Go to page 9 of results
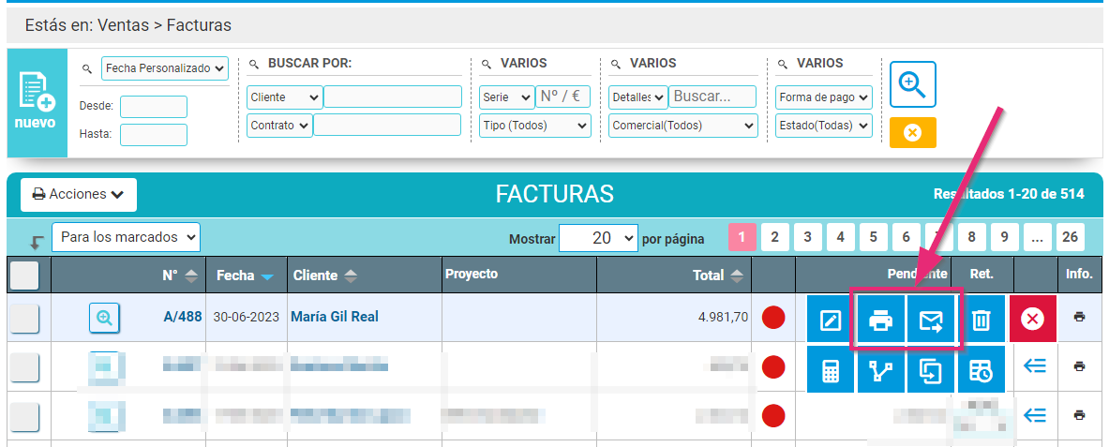This screenshot has height=447, width=1109. (x=1004, y=237)
